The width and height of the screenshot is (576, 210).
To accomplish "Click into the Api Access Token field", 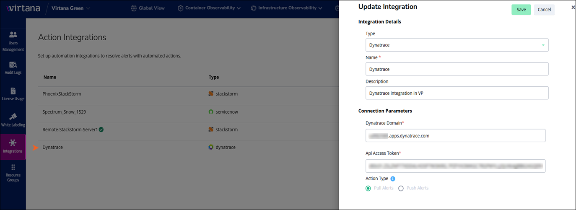I will [455, 166].
